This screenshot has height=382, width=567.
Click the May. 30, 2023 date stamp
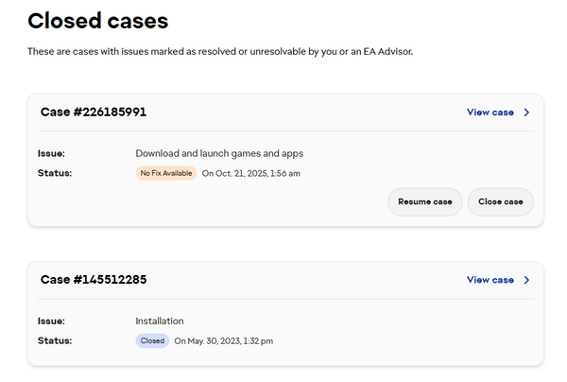click(224, 340)
